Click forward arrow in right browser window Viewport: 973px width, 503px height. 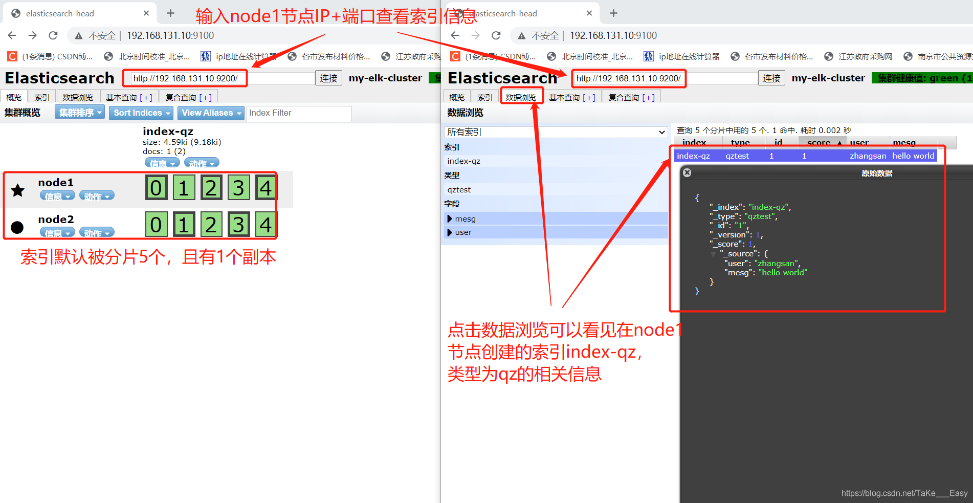(x=475, y=35)
